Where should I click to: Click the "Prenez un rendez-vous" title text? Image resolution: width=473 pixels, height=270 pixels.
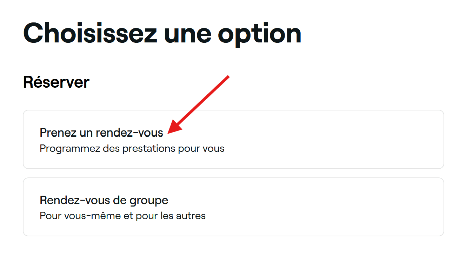101,133
